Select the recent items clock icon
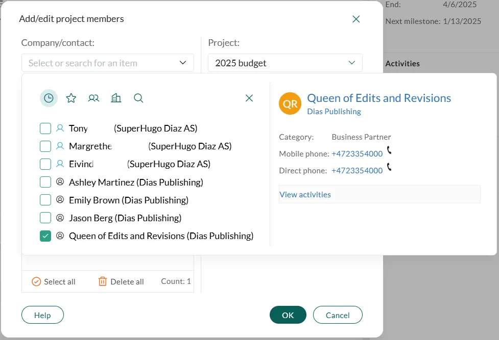Screen dimensions: 499x340 click(x=49, y=98)
